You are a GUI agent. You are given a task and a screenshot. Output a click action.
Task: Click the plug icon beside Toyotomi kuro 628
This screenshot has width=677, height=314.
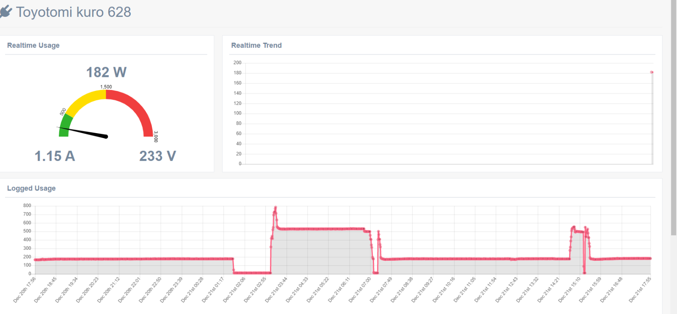tap(6, 12)
